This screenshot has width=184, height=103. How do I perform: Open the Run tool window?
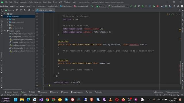[x=23, y=92]
